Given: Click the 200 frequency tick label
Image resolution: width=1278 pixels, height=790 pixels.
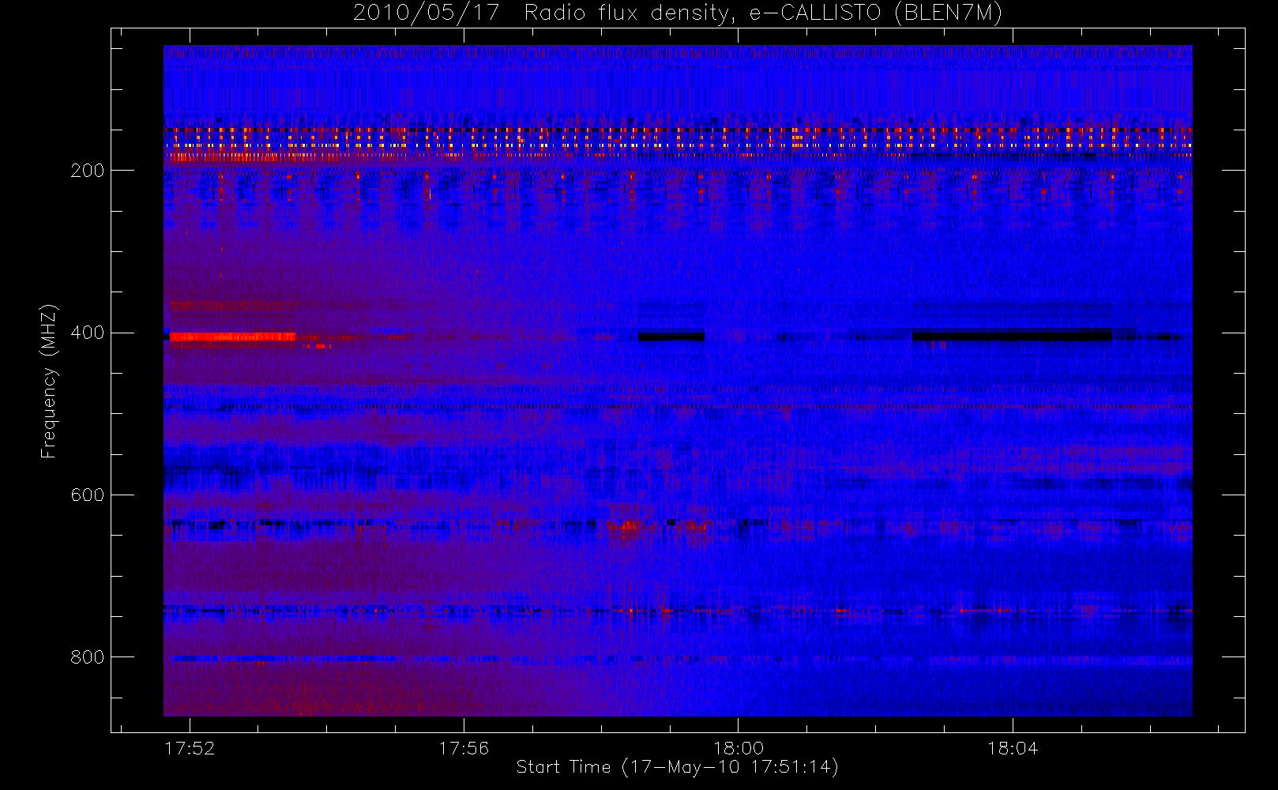Looking at the screenshot, I should click(87, 171).
